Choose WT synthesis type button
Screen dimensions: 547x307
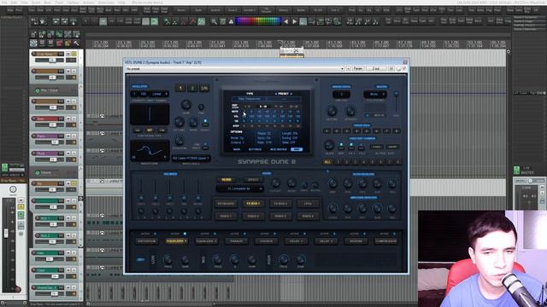(x=150, y=130)
